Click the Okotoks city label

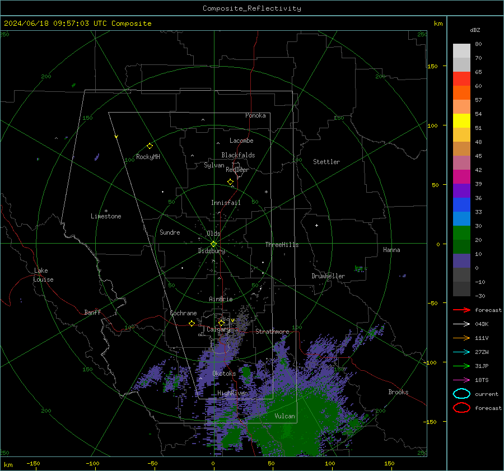[x=224, y=374]
